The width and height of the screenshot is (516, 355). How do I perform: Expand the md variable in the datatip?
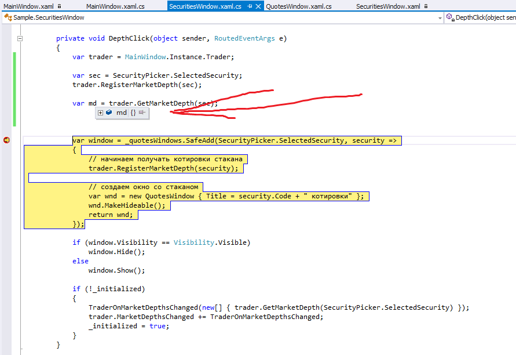tap(100, 113)
